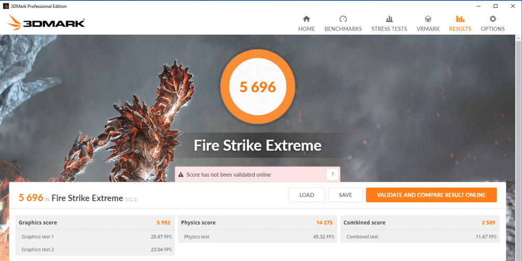The height and width of the screenshot is (261, 522).
Task: Open the VRMARK tab
Action: 428,29
